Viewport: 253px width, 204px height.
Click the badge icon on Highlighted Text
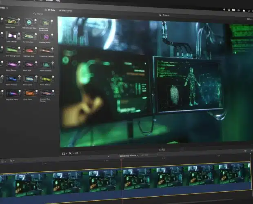36,48
